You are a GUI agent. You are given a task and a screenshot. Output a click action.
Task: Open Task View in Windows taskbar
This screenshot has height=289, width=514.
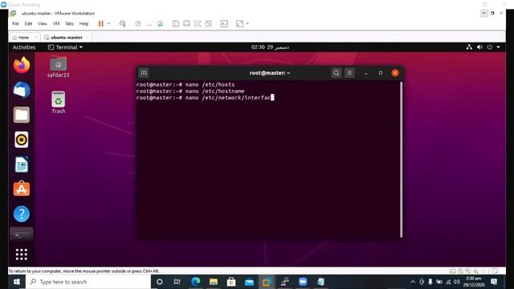click(177, 282)
